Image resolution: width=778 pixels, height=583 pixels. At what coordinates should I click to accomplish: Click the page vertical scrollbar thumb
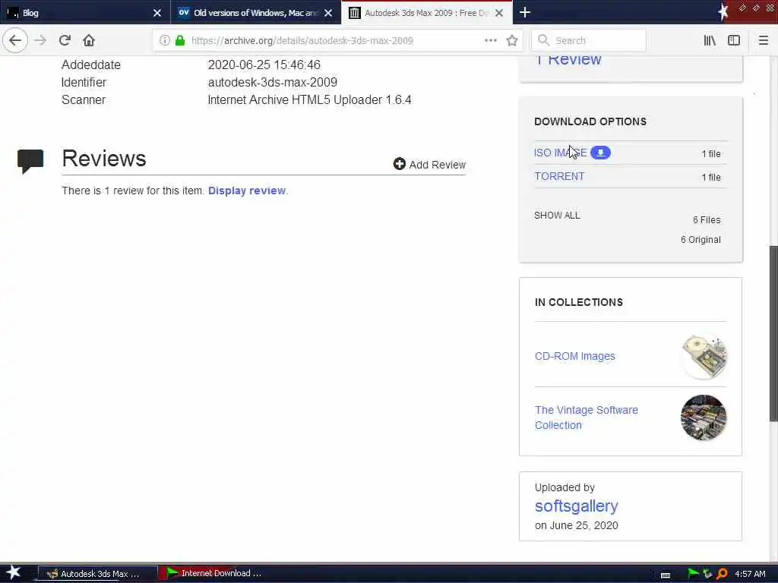pyautogui.click(x=773, y=333)
